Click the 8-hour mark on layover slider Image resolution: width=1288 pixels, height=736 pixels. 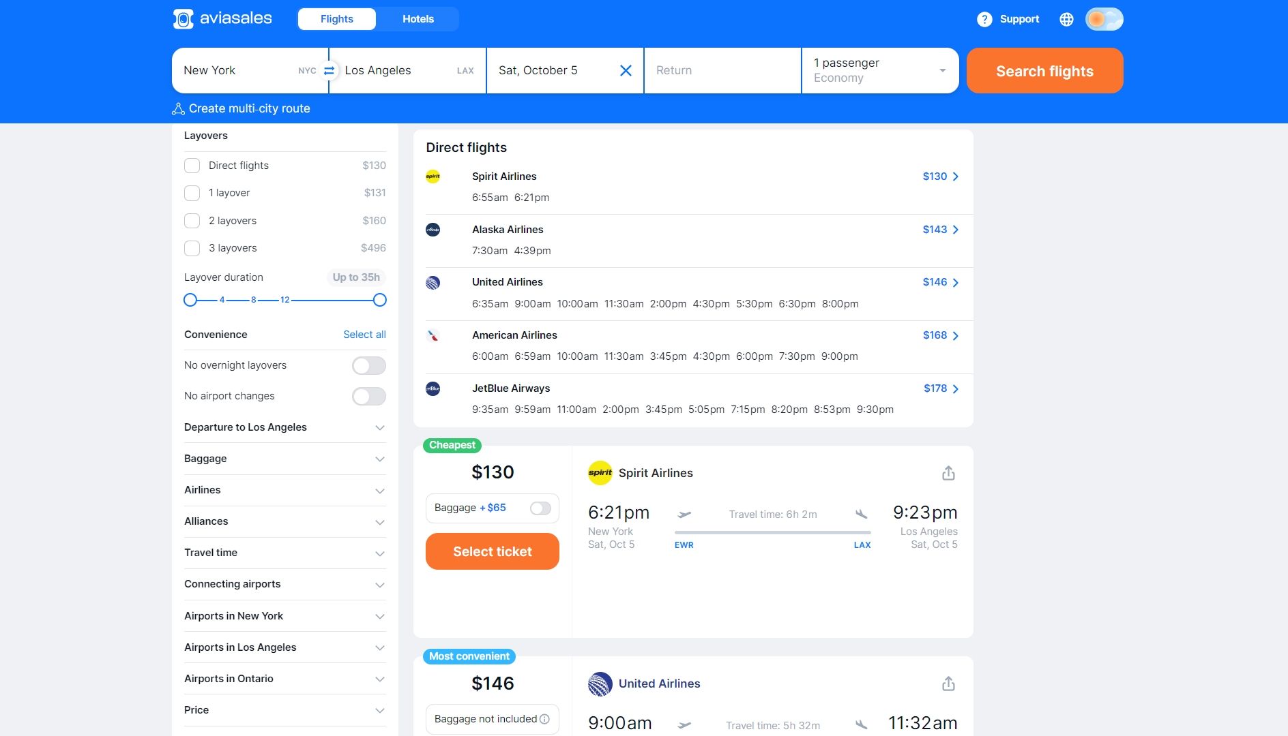(x=253, y=300)
